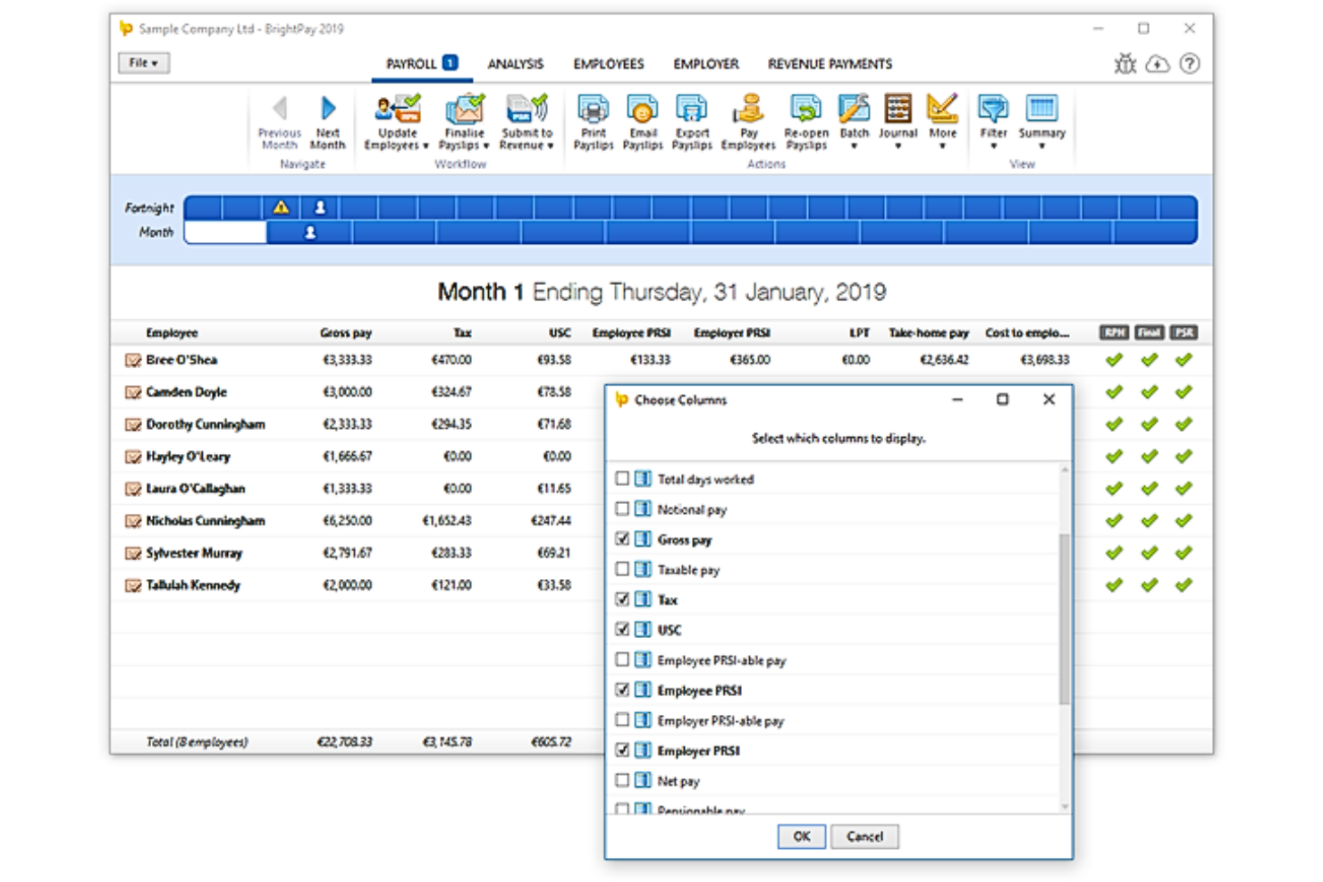Screen dimensions: 1323x882
Task: Click Email Payslips icon
Action: (x=643, y=109)
